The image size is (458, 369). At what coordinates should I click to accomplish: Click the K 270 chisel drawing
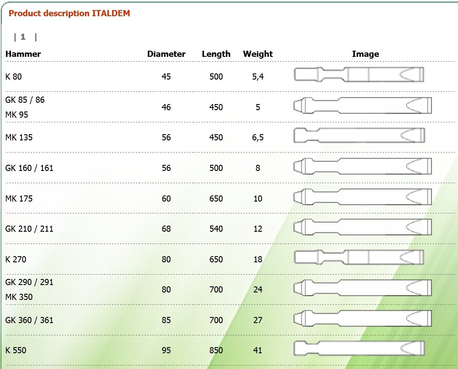tap(359, 257)
